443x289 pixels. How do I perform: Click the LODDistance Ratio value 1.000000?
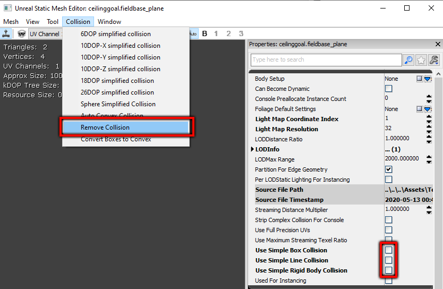click(x=397, y=138)
